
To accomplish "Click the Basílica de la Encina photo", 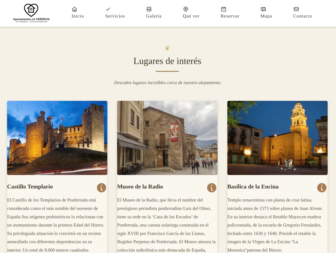I will coord(277,138).
